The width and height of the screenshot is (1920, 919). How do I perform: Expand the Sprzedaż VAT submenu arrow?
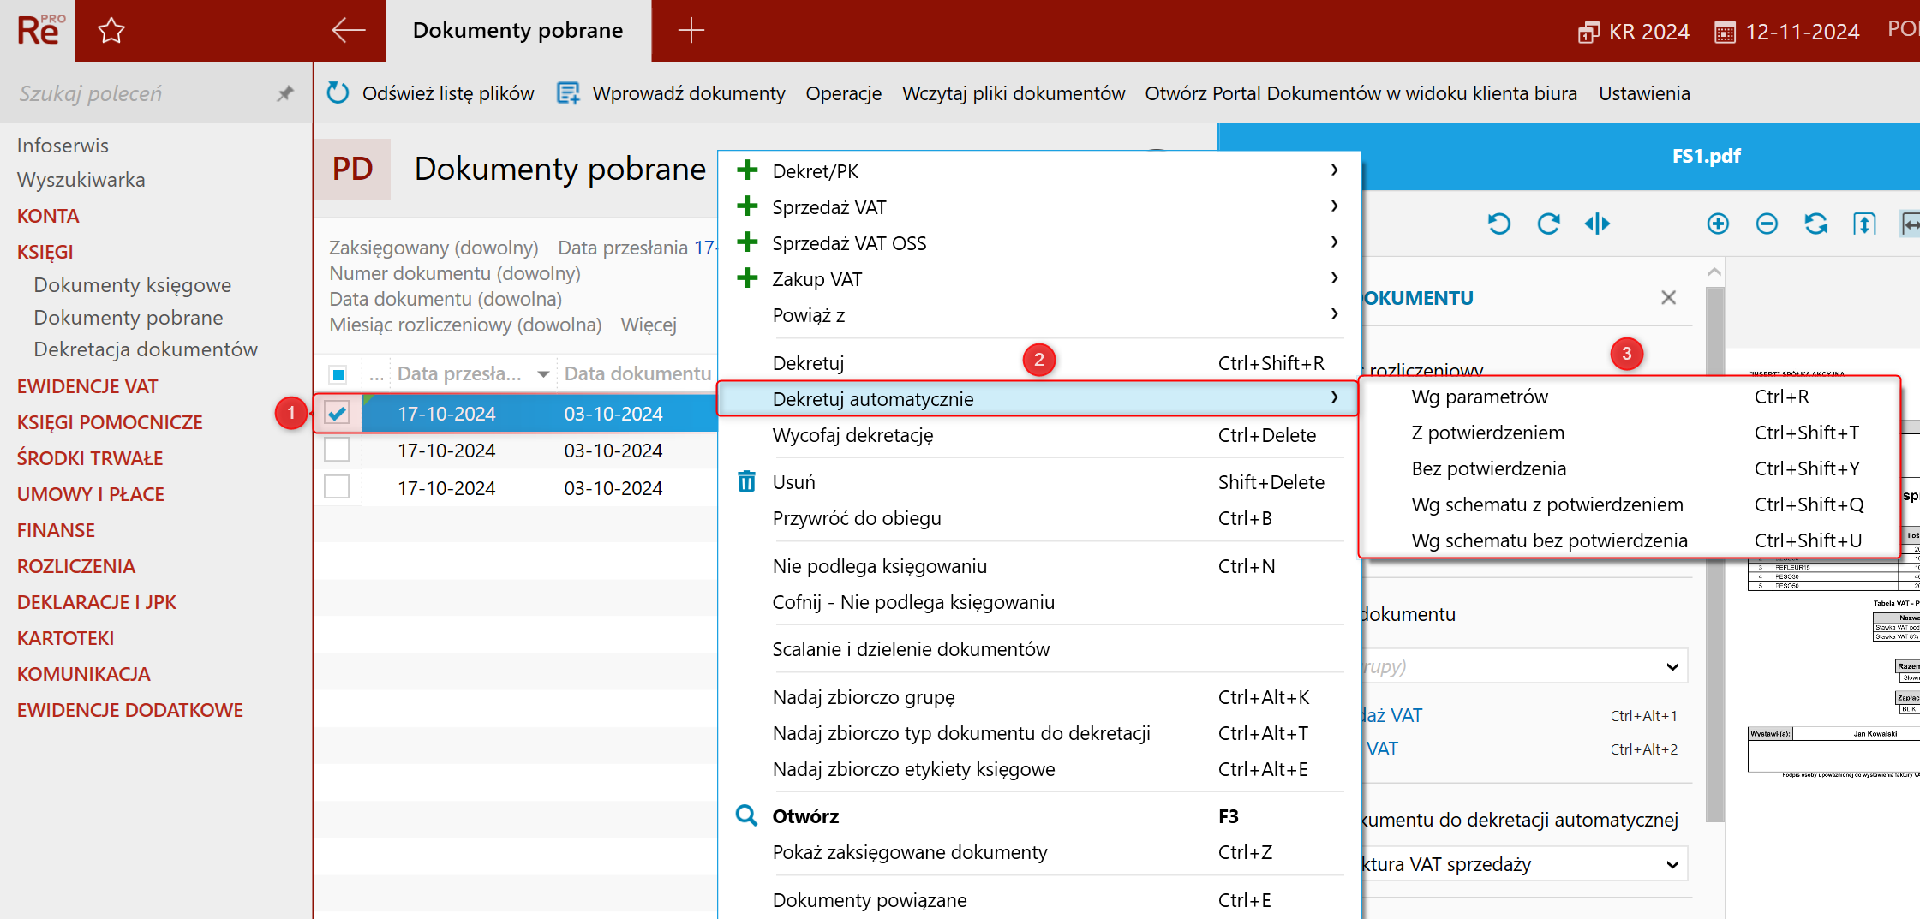[x=1335, y=206]
